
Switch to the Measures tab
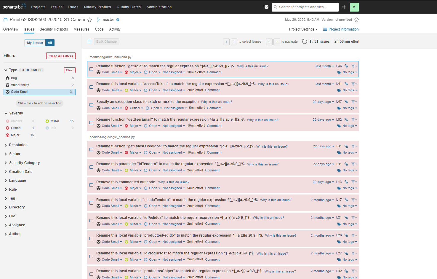point(81,29)
